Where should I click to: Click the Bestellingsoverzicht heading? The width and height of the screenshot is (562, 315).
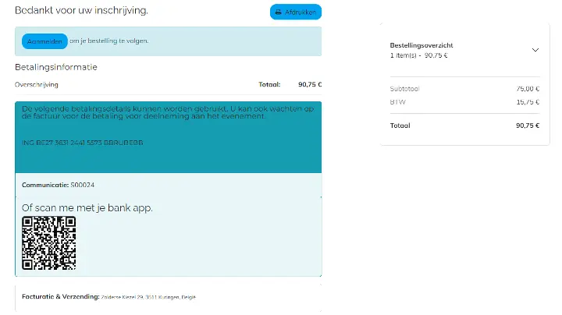point(421,45)
